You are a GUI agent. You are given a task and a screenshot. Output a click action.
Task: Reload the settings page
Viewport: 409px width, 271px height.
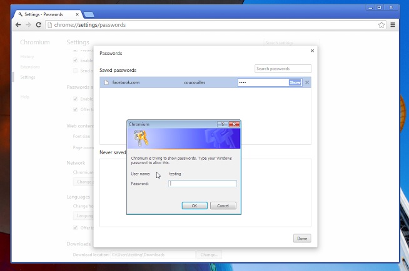click(39, 25)
